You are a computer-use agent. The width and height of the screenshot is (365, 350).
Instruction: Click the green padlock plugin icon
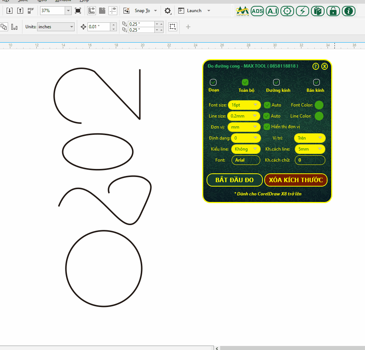[333, 11]
